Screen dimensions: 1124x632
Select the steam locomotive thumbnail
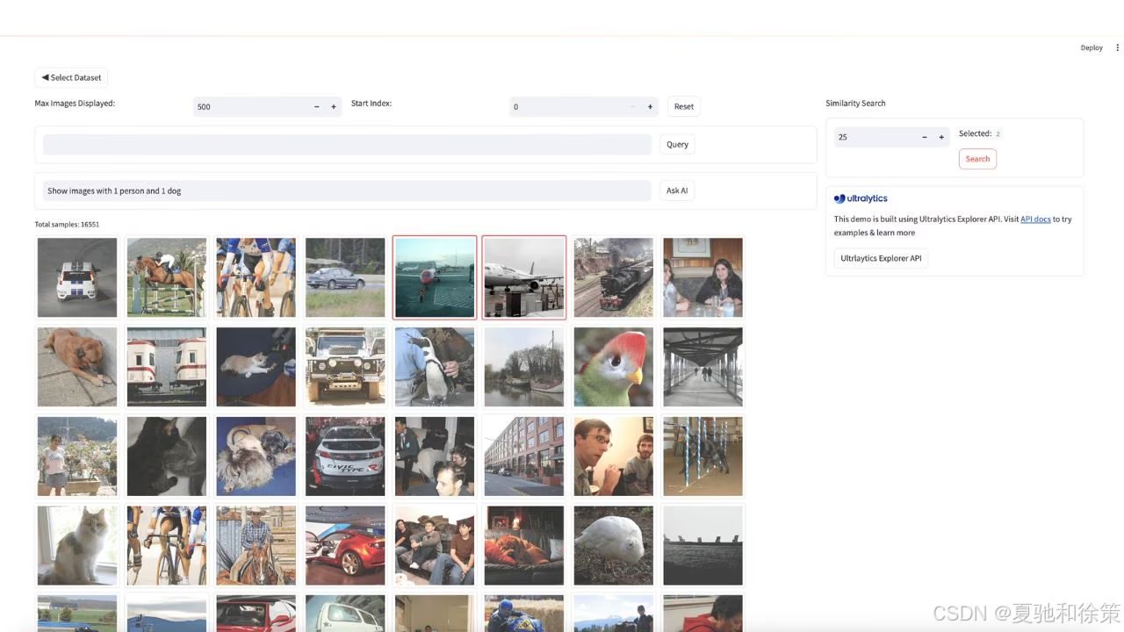pyautogui.click(x=614, y=277)
